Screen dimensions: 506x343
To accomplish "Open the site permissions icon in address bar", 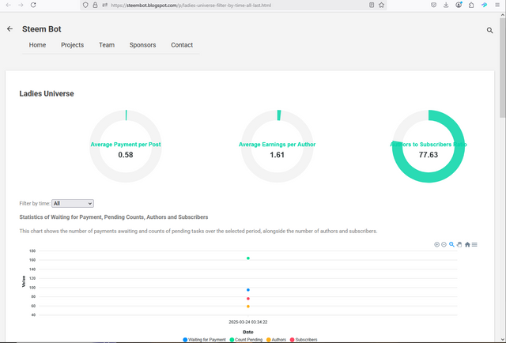I will (x=105, y=6).
